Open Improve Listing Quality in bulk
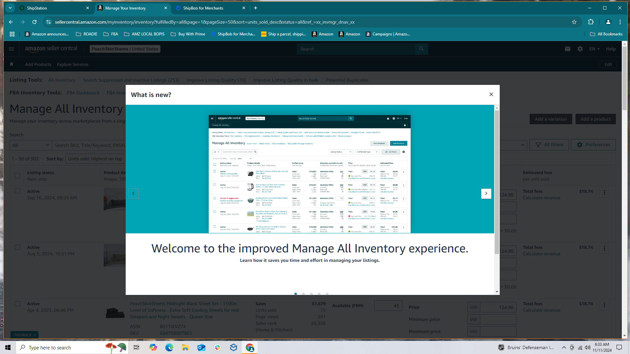 (x=285, y=80)
